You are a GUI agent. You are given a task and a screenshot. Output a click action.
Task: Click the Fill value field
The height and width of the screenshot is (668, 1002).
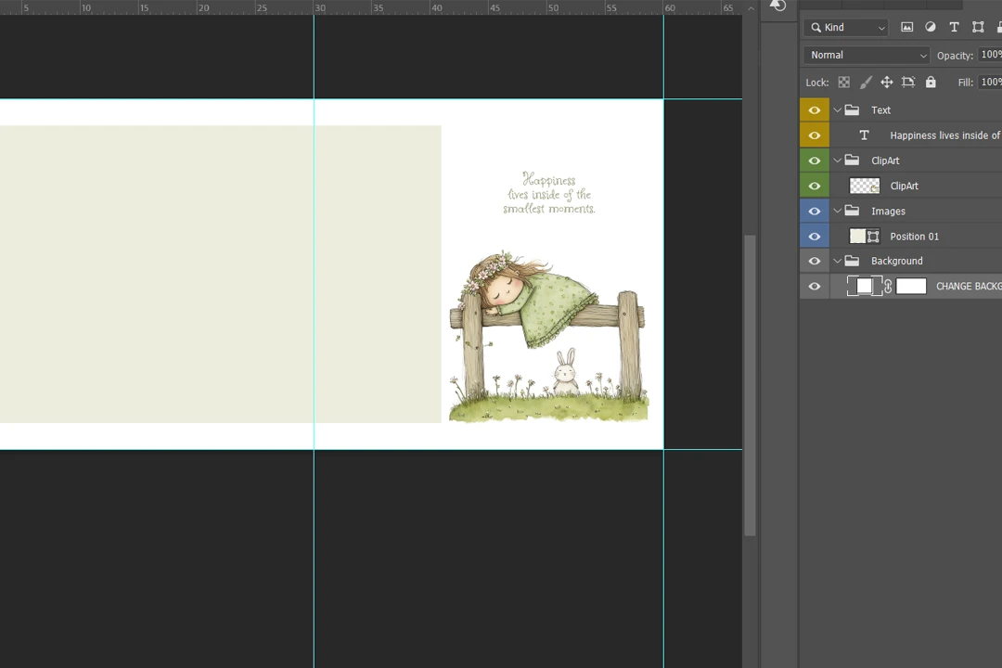tap(991, 82)
